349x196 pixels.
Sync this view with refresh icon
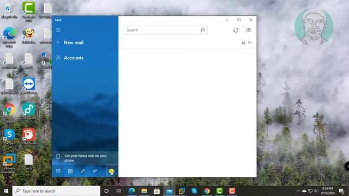pyautogui.click(x=236, y=30)
